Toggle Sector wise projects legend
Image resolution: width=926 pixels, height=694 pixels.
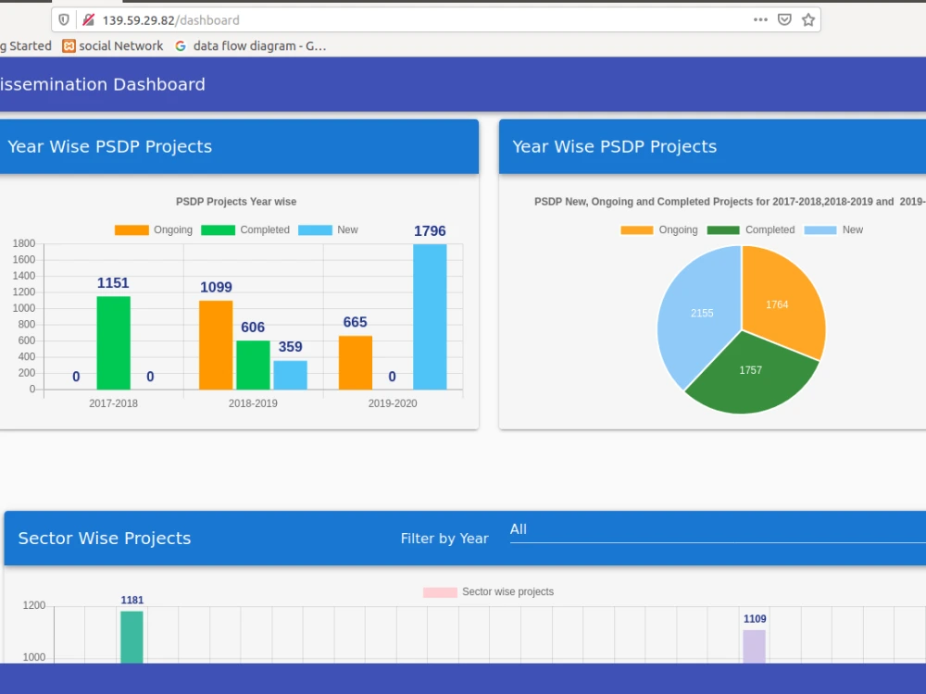(x=488, y=592)
